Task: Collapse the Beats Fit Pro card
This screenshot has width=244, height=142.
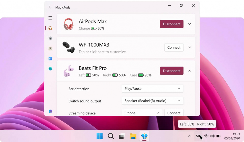Action: tap(190, 71)
